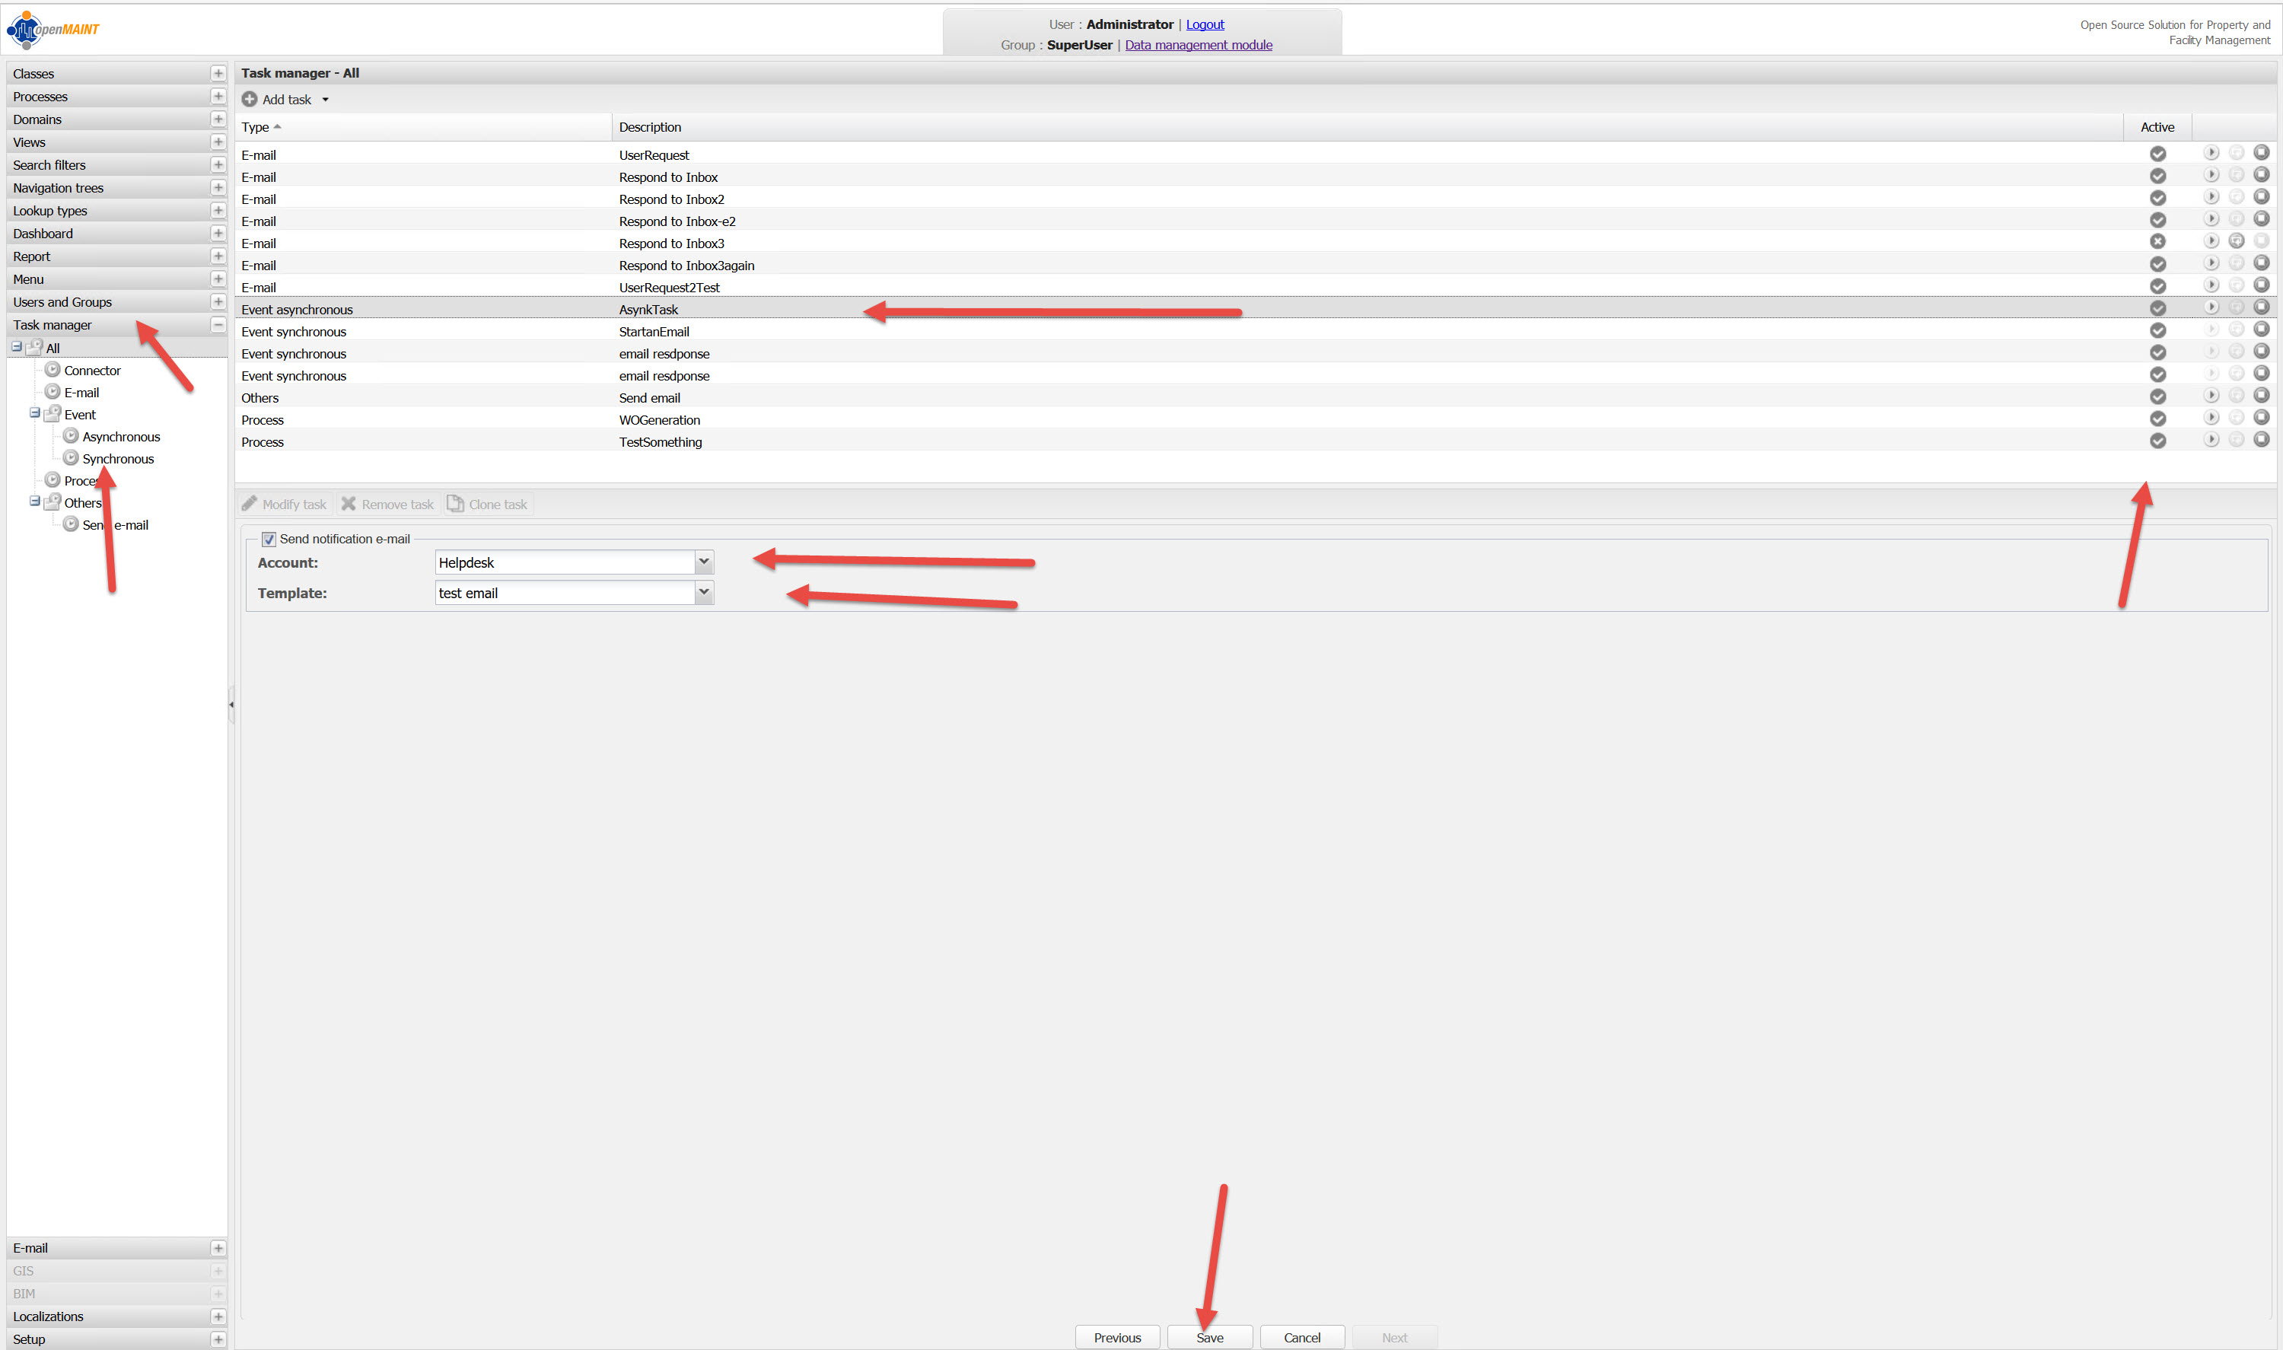
Task: Click the Modify task pencil icon
Action: 249,504
